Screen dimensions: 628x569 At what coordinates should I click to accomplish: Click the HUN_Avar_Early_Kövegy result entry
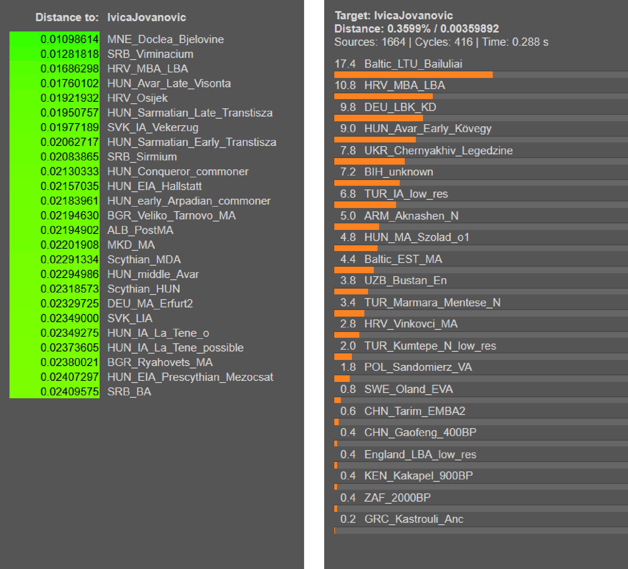click(428, 128)
